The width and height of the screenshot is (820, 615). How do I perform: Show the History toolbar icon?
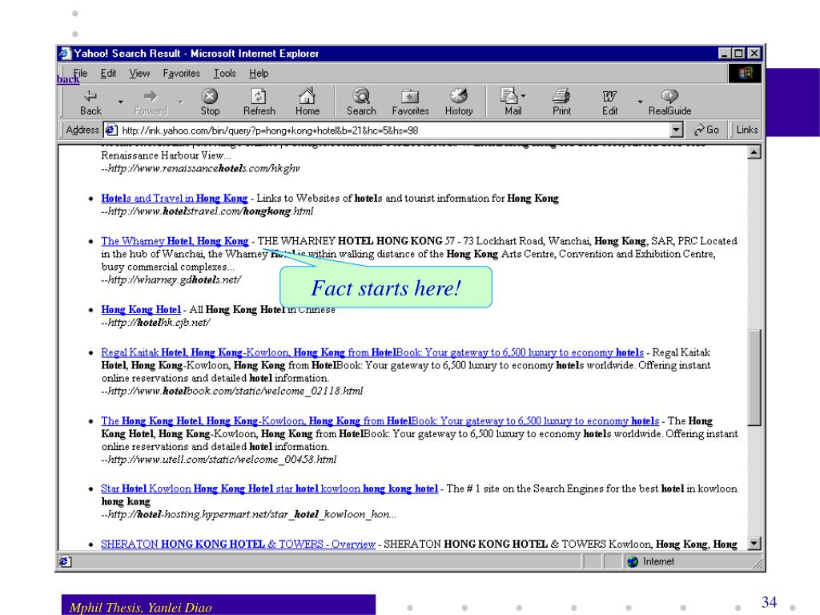[x=459, y=96]
